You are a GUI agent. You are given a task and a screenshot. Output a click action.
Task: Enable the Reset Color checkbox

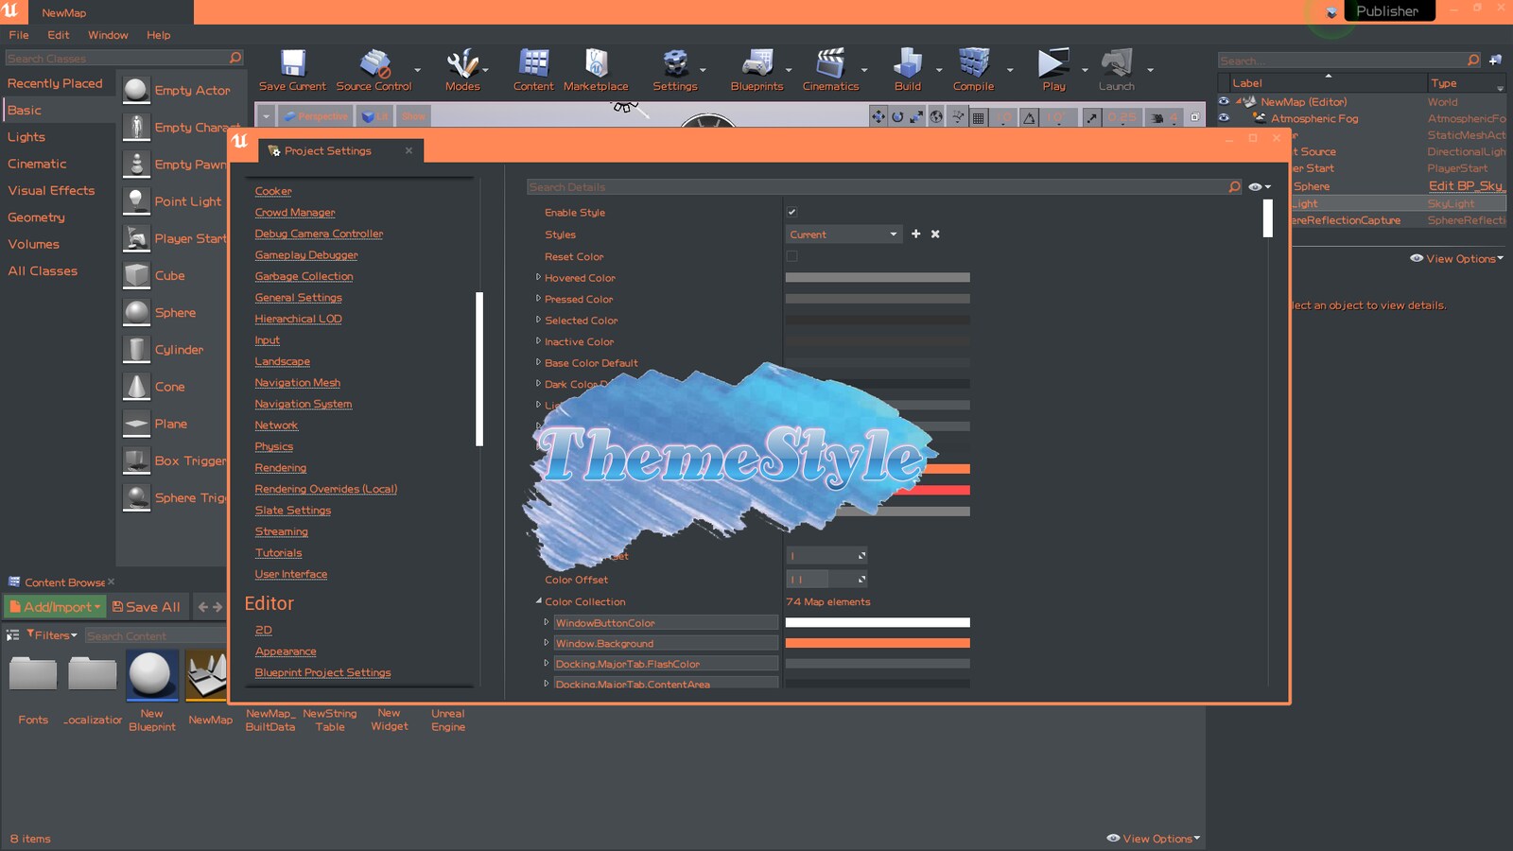pyautogui.click(x=791, y=255)
